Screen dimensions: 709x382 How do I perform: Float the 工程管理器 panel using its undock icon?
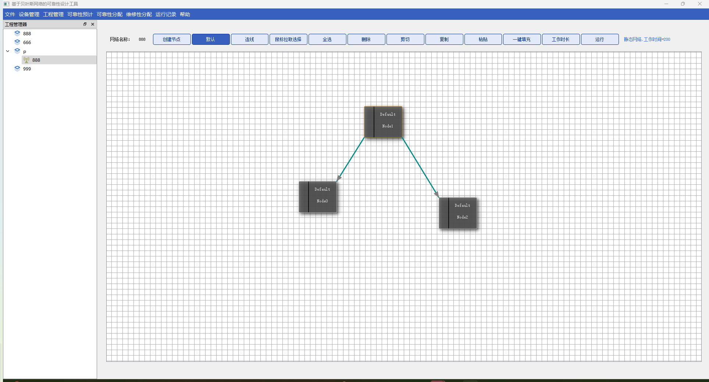(85, 24)
